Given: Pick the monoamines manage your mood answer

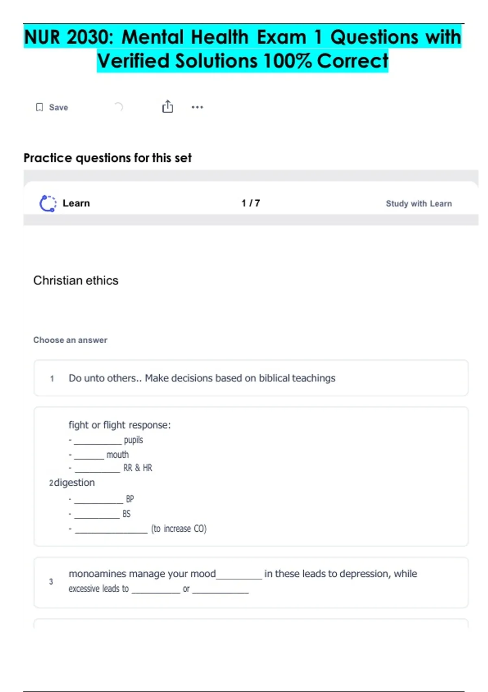Looking at the screenshot, I should point(251,582).
